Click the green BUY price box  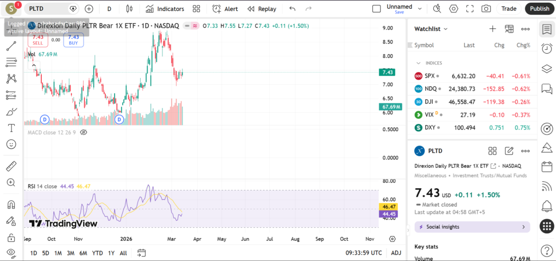pos(73,40)
